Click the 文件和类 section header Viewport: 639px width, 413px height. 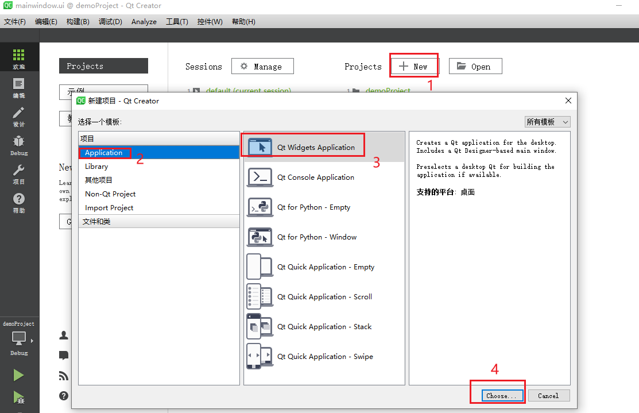click(x=159, y=221)
